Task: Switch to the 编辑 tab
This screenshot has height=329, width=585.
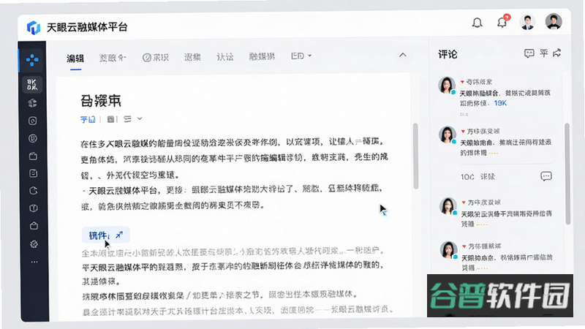Action: pos(75,58)
